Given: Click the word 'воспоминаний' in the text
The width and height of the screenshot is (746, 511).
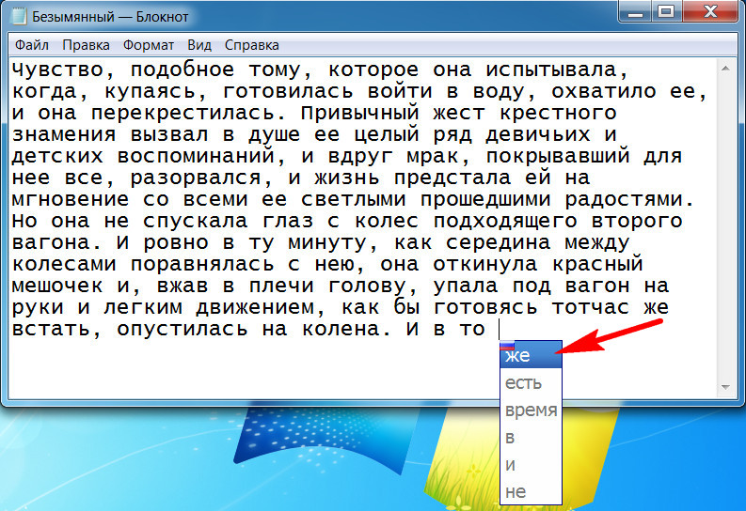Looking at the screenshot, I should [196, 156].
